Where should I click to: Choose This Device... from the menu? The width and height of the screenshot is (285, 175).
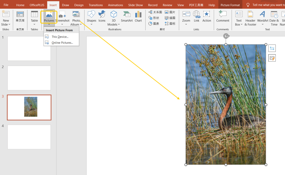tap(60, 37)
